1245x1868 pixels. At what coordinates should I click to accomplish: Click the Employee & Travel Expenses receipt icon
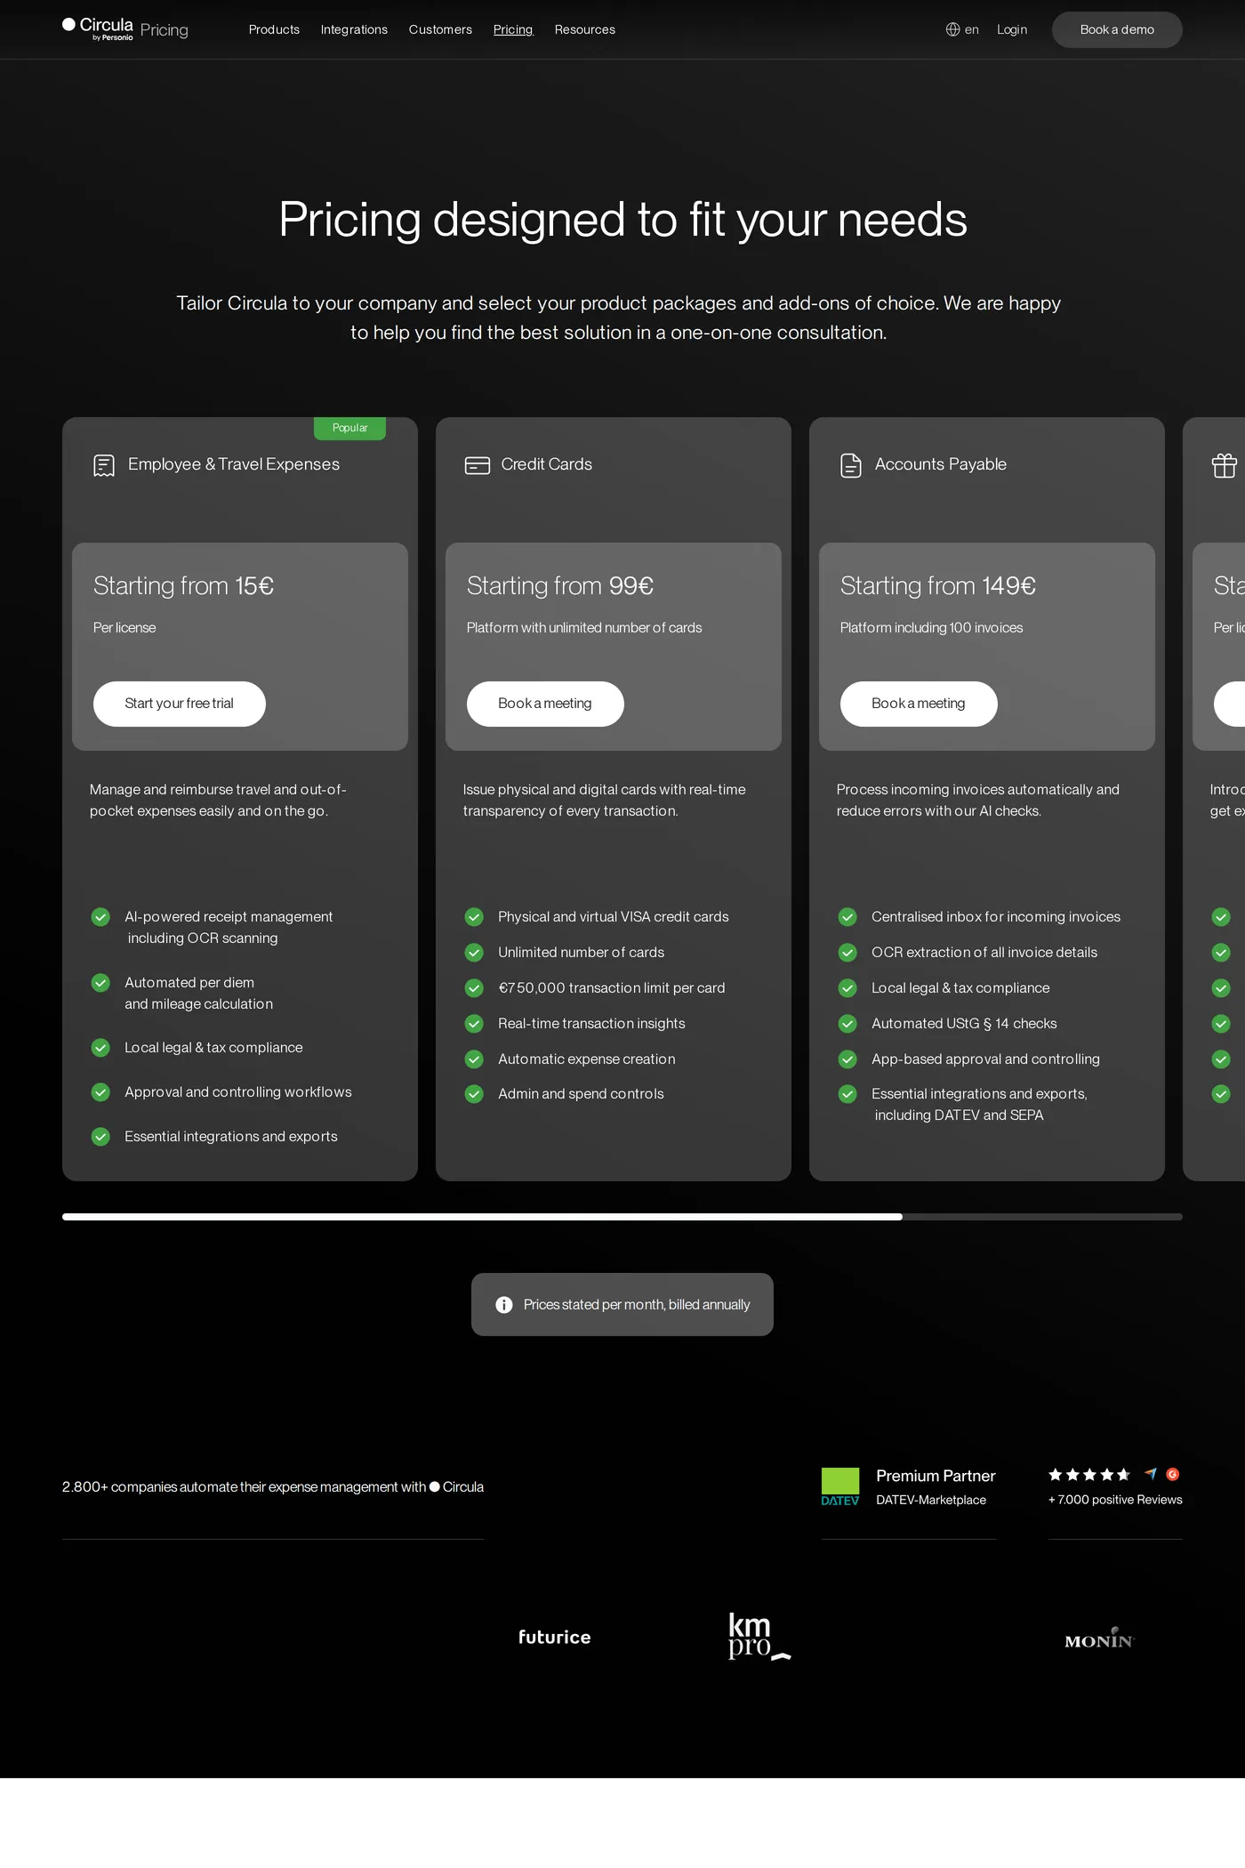104,465
